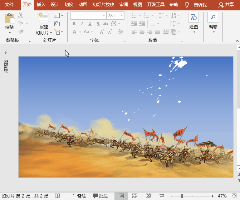The image size is (240, 200).
Task: Clear all formatting eraser icon
Action: (x=121, y=32)
